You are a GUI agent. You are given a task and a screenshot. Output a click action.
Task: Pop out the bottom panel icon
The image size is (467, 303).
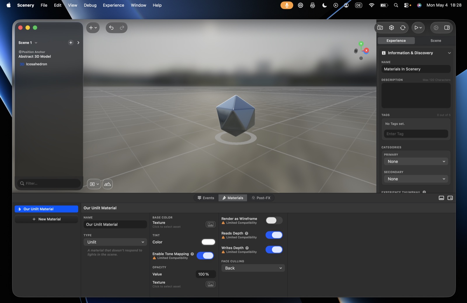coord(450,198)
